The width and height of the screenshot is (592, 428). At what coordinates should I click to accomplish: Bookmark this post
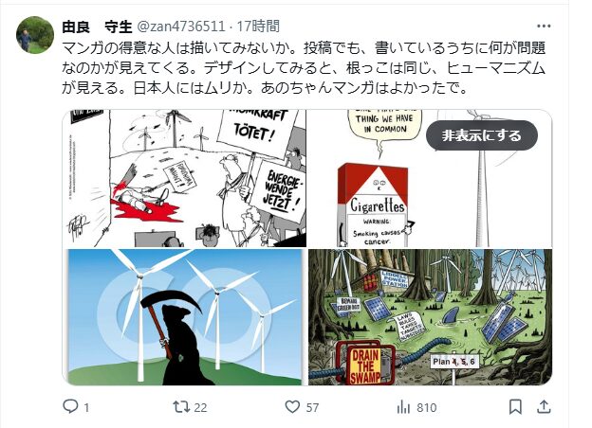(515, 407)
